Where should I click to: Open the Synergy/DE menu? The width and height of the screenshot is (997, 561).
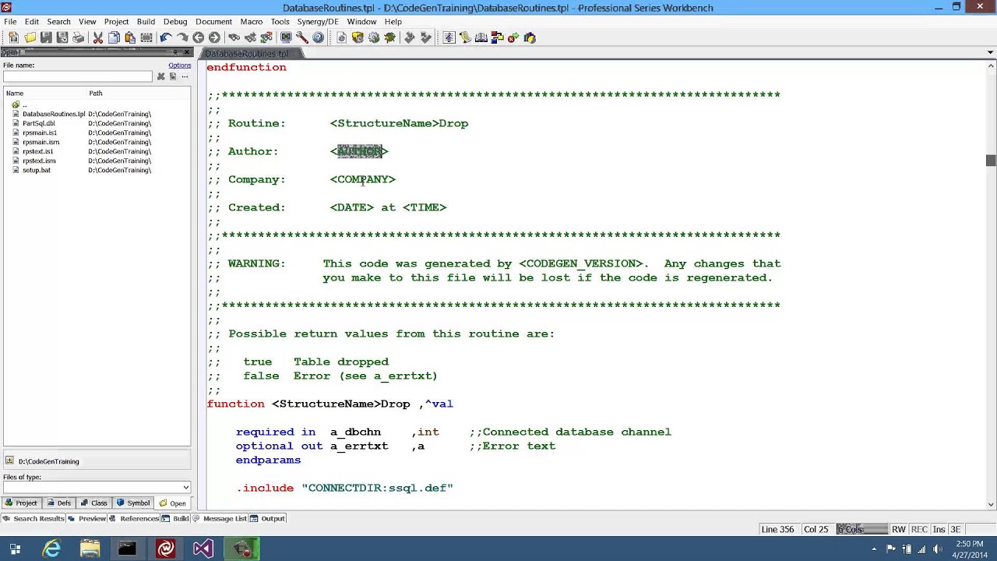(x=318, y=22)
